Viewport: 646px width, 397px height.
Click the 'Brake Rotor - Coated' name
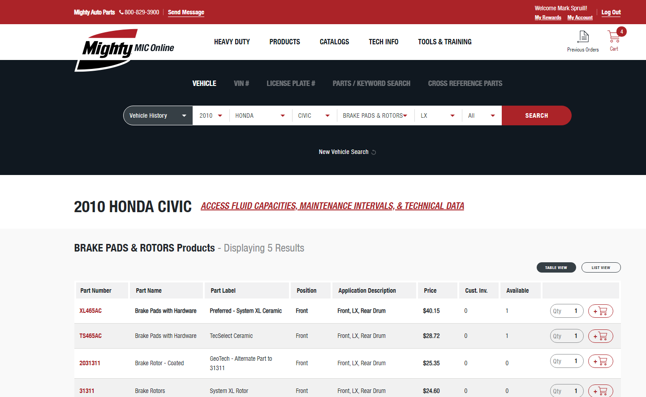(159, 363)
